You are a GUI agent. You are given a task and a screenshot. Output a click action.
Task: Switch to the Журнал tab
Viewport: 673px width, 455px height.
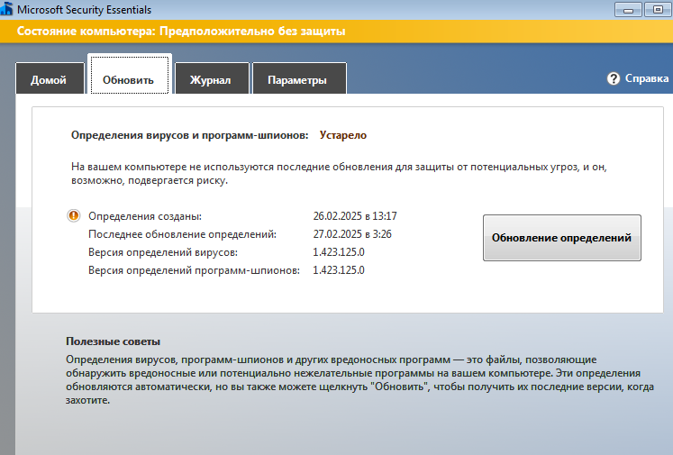point(212,79)
